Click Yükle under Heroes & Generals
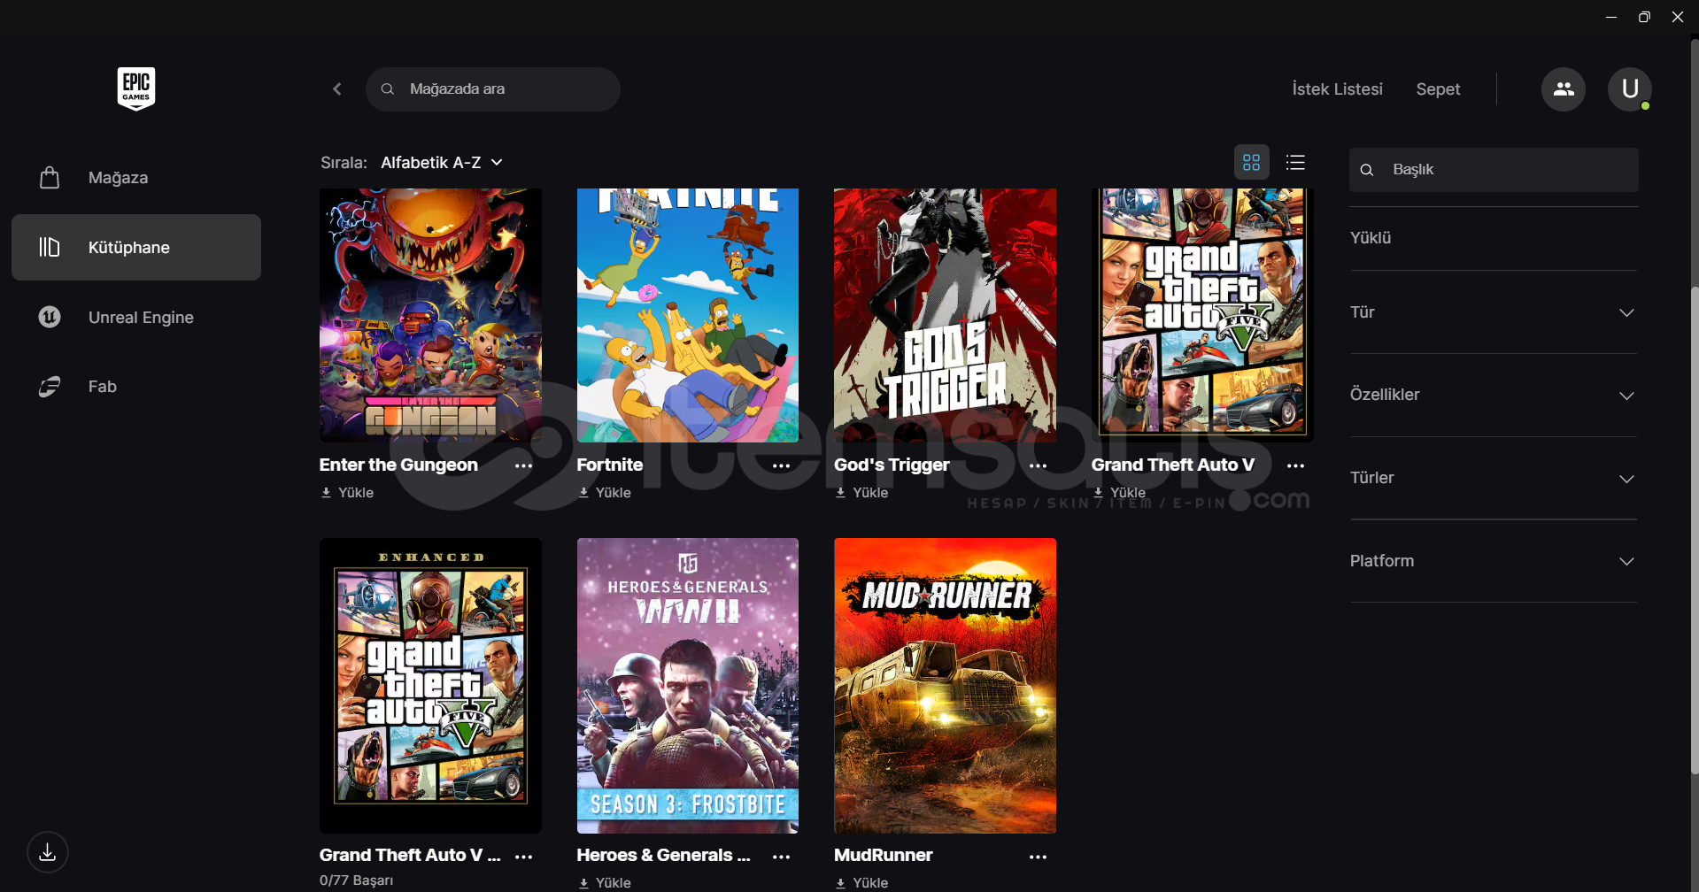The image size is (1699, 892). [605, 883]
